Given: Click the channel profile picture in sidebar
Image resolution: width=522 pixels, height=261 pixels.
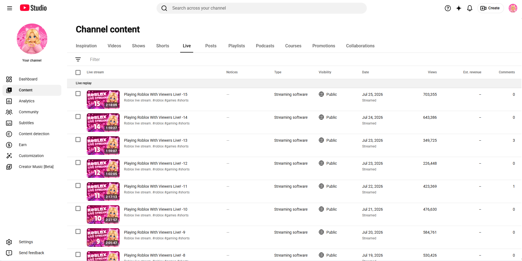Looking at the screenshot, I should tap(32, 39).
